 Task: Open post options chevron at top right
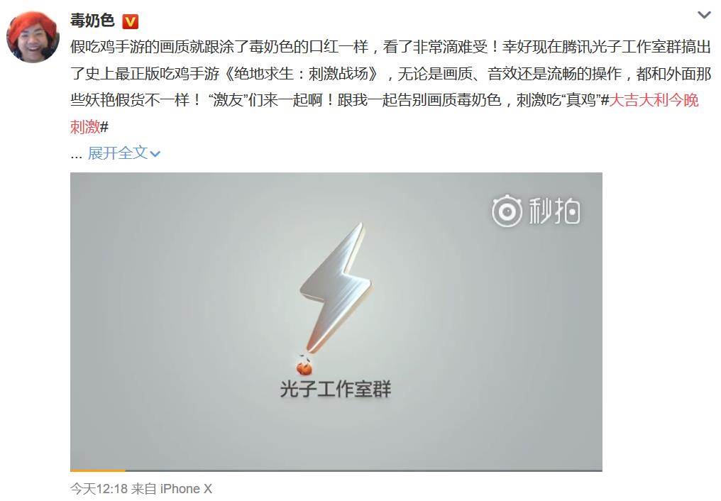(704, 16)
